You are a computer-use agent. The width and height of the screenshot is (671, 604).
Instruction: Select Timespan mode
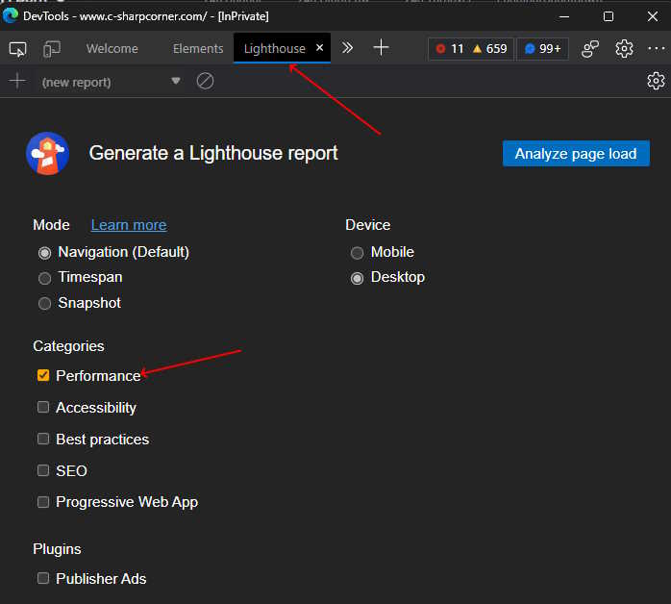[44, 278]
